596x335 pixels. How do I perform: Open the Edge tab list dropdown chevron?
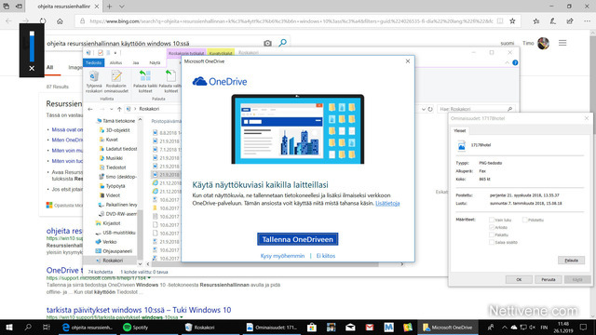point(122,7)
